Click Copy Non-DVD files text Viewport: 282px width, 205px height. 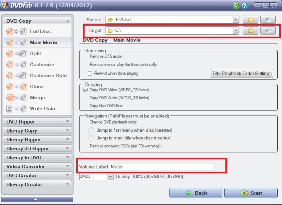tap(106, 106)
